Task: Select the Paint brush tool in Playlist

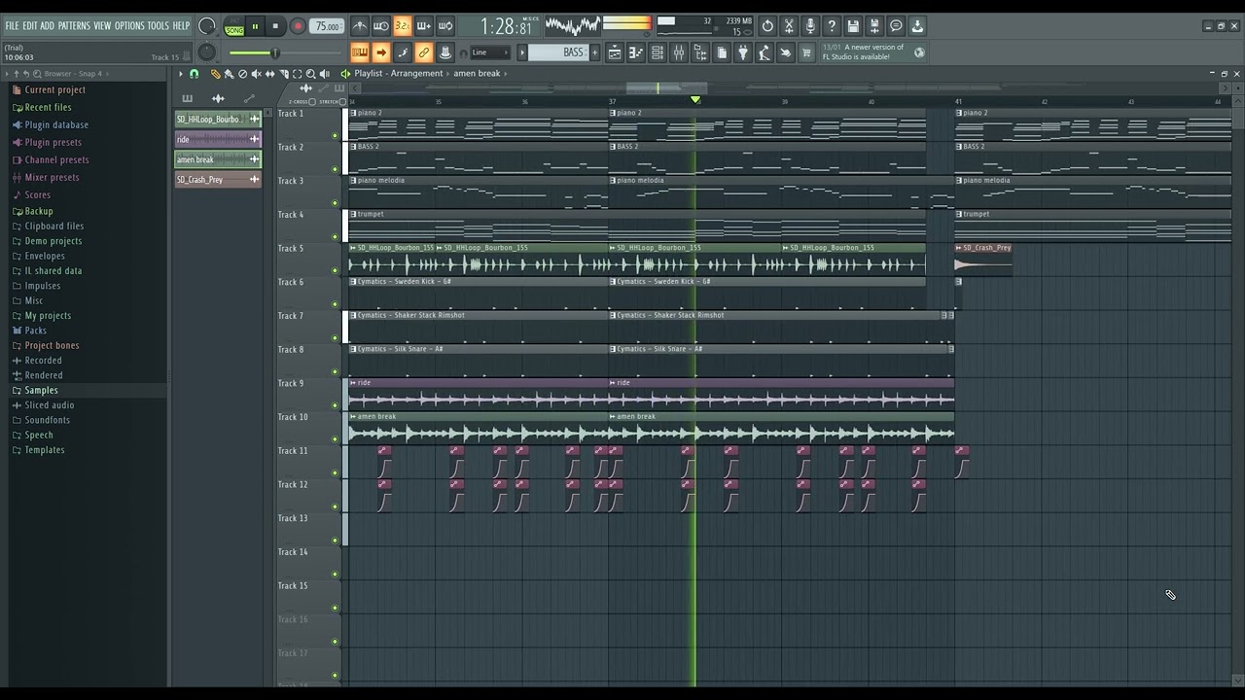Action: (x=229, y=74)
